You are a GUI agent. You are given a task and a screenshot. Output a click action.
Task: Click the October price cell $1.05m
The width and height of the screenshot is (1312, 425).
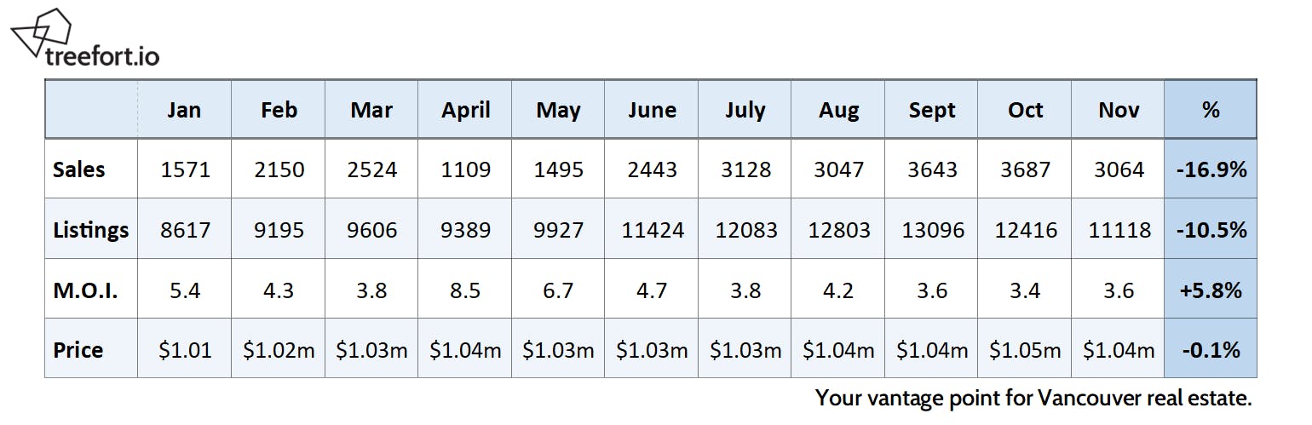click(x=1025, y=350)
